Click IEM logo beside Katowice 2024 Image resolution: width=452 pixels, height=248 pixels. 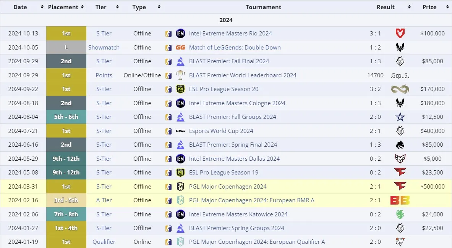(x=180, y=214)
